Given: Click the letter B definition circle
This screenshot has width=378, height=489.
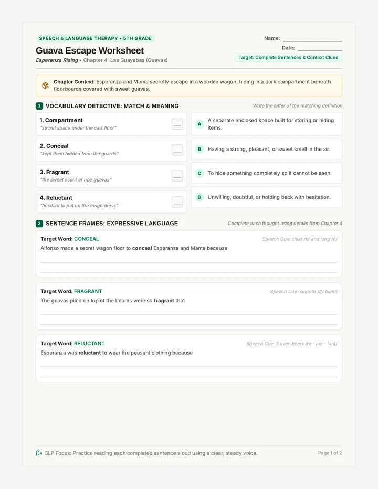Looking at the screenshot, I should (x=199, y=149).
